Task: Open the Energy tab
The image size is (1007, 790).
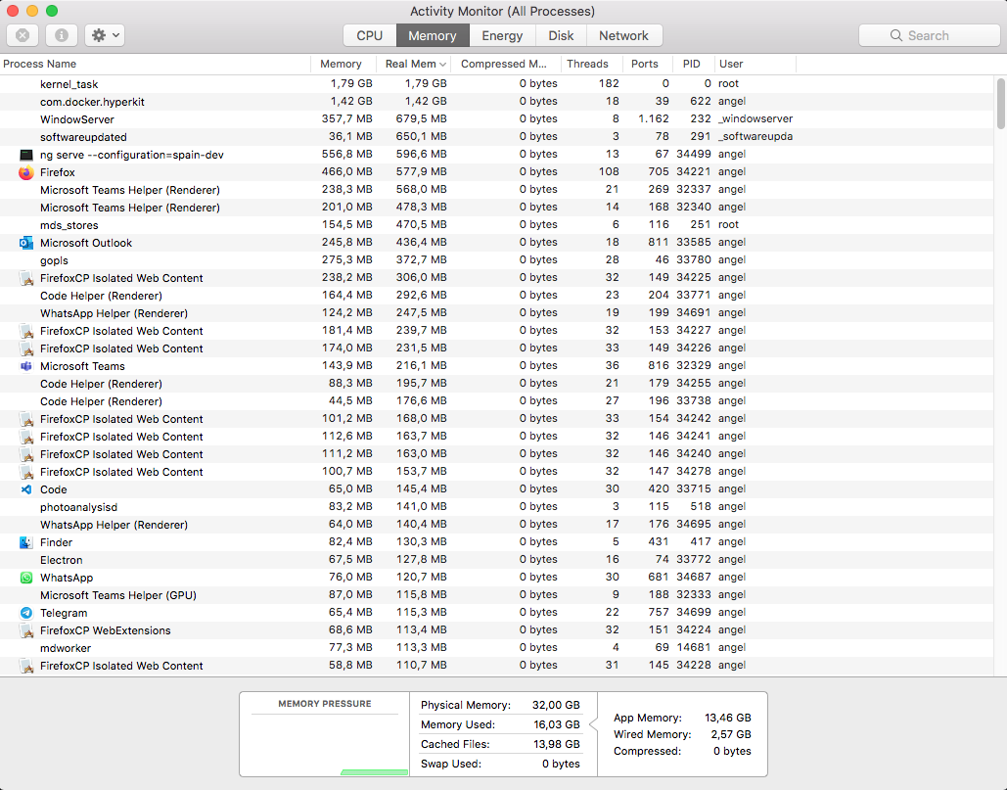Action: coord(502,35)
